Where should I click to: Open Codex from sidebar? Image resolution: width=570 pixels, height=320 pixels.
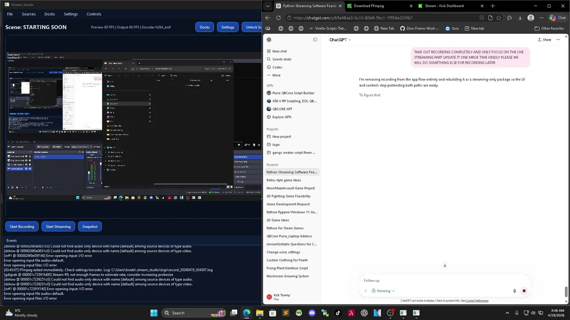coord(292,67)
